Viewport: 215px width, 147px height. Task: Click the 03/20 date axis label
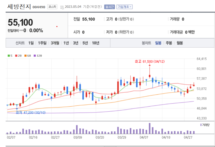point(100,137)
